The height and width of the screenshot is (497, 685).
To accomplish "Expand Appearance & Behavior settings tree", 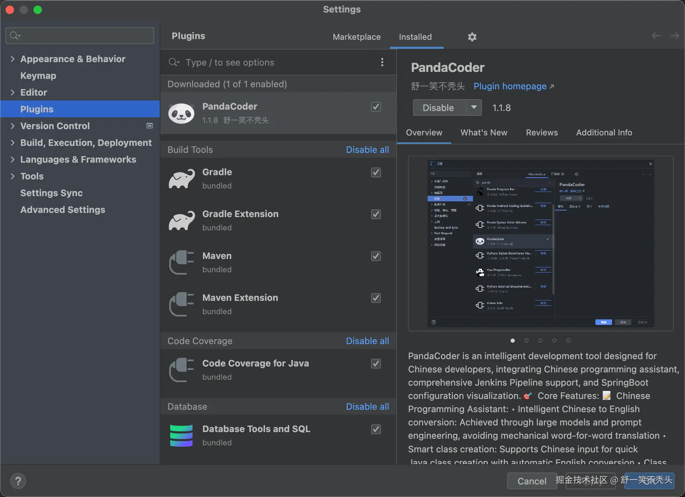I will (x=13, y=59).
